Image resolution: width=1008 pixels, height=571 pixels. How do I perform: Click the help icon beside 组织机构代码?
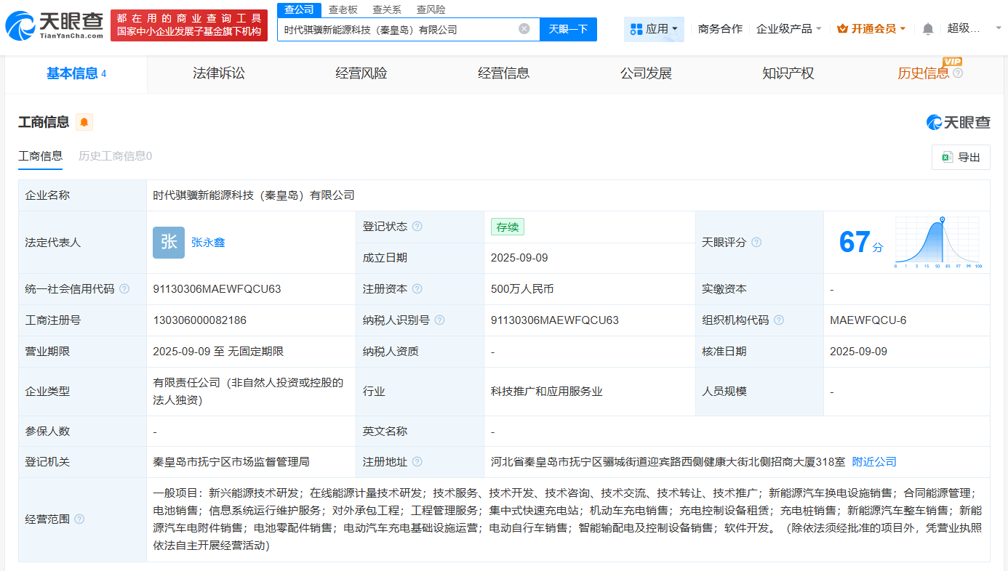point(779,320)
